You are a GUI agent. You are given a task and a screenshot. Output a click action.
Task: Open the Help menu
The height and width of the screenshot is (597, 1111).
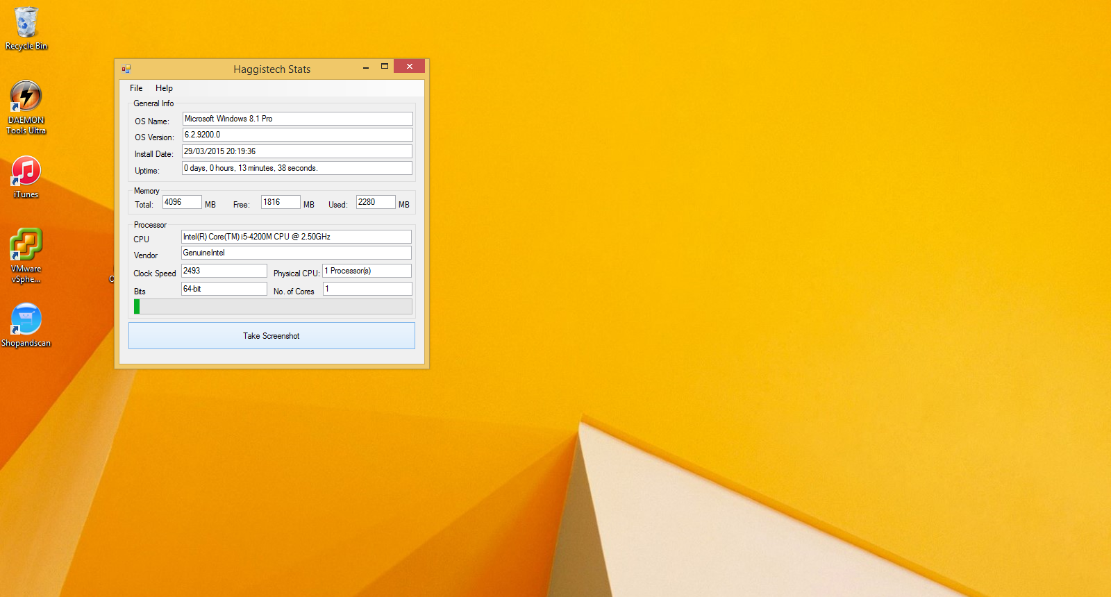point(164,88)
